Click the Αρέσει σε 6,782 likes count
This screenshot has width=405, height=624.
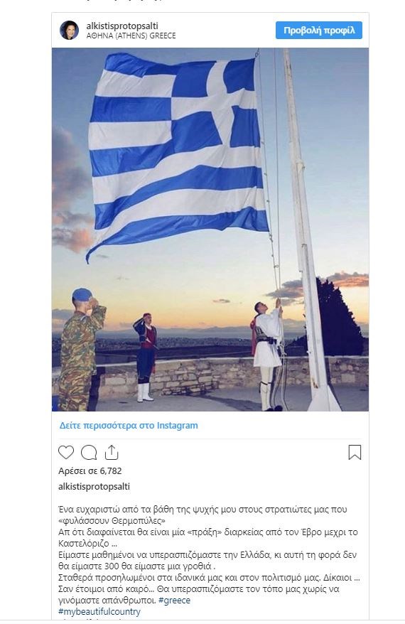90,470
